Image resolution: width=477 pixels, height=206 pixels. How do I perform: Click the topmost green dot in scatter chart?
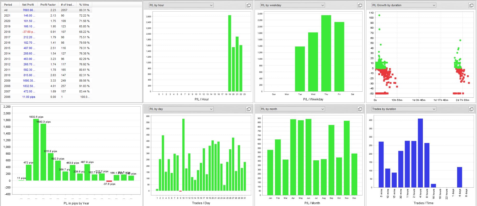coord(379,15)
